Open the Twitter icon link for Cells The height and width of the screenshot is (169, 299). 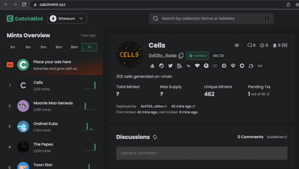(170, 66)
